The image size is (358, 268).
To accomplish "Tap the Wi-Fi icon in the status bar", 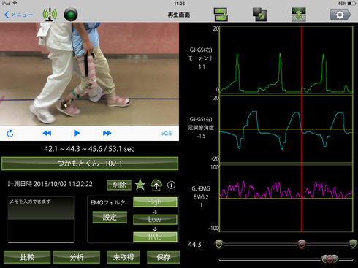I will point(15,4).
